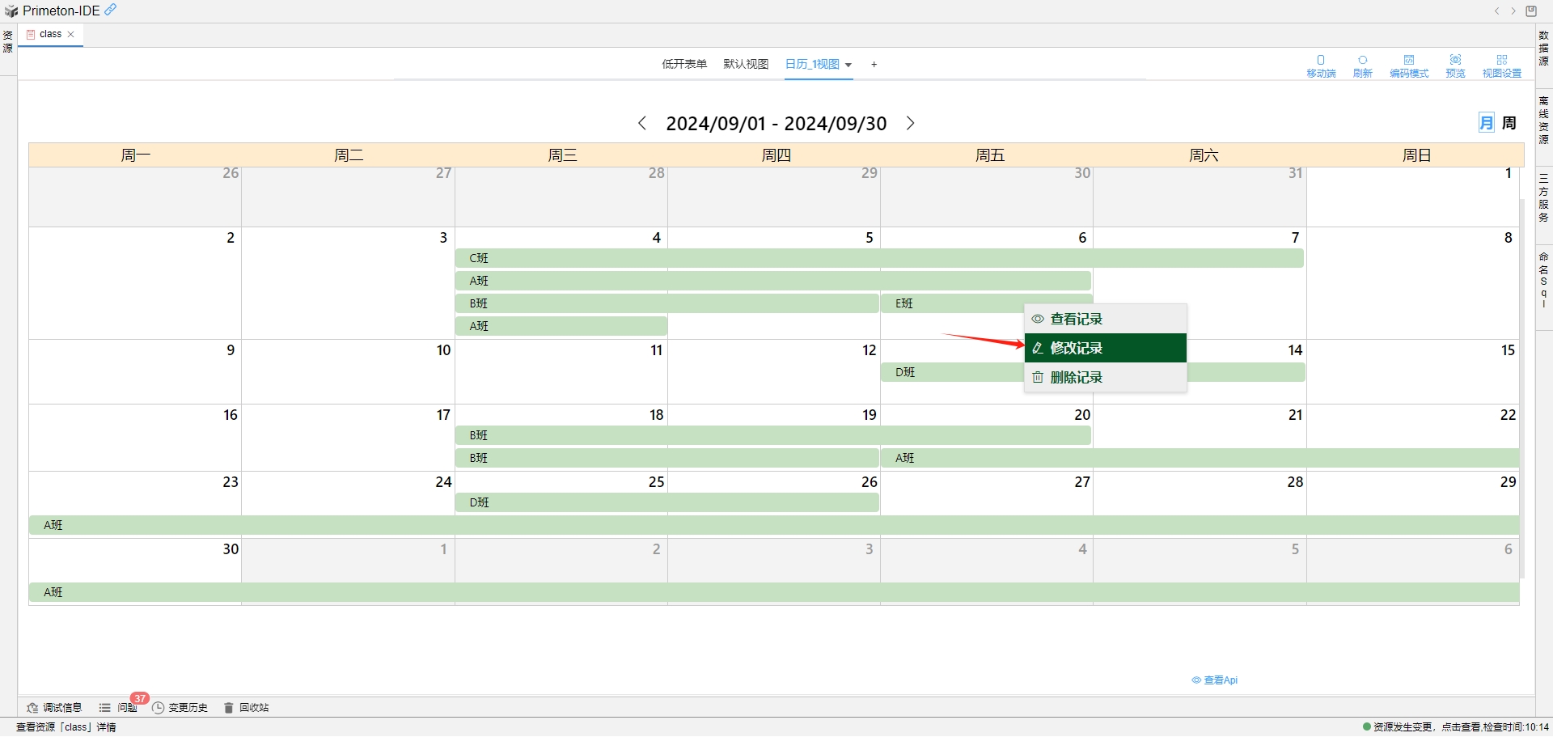Open the 预览 preview
1553x737 pixels.
tap(1455, 65)
